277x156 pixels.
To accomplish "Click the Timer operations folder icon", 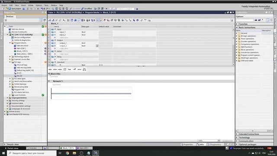I will pos(239,39).
